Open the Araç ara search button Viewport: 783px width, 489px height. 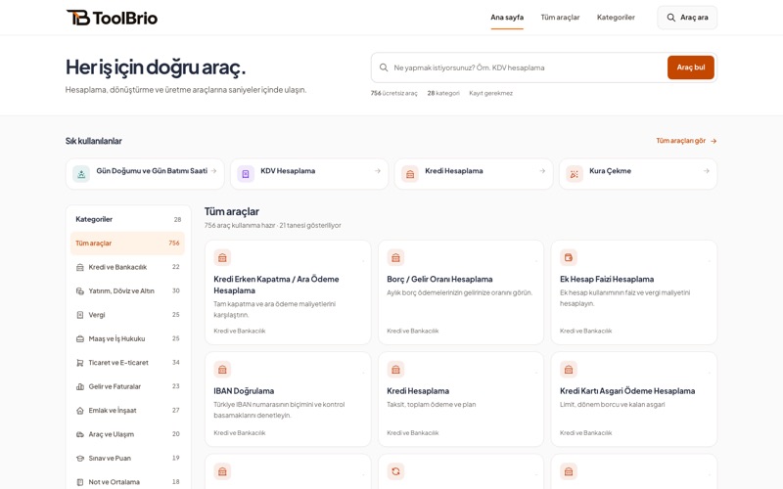pyautogui.click(x=687, y=18)
